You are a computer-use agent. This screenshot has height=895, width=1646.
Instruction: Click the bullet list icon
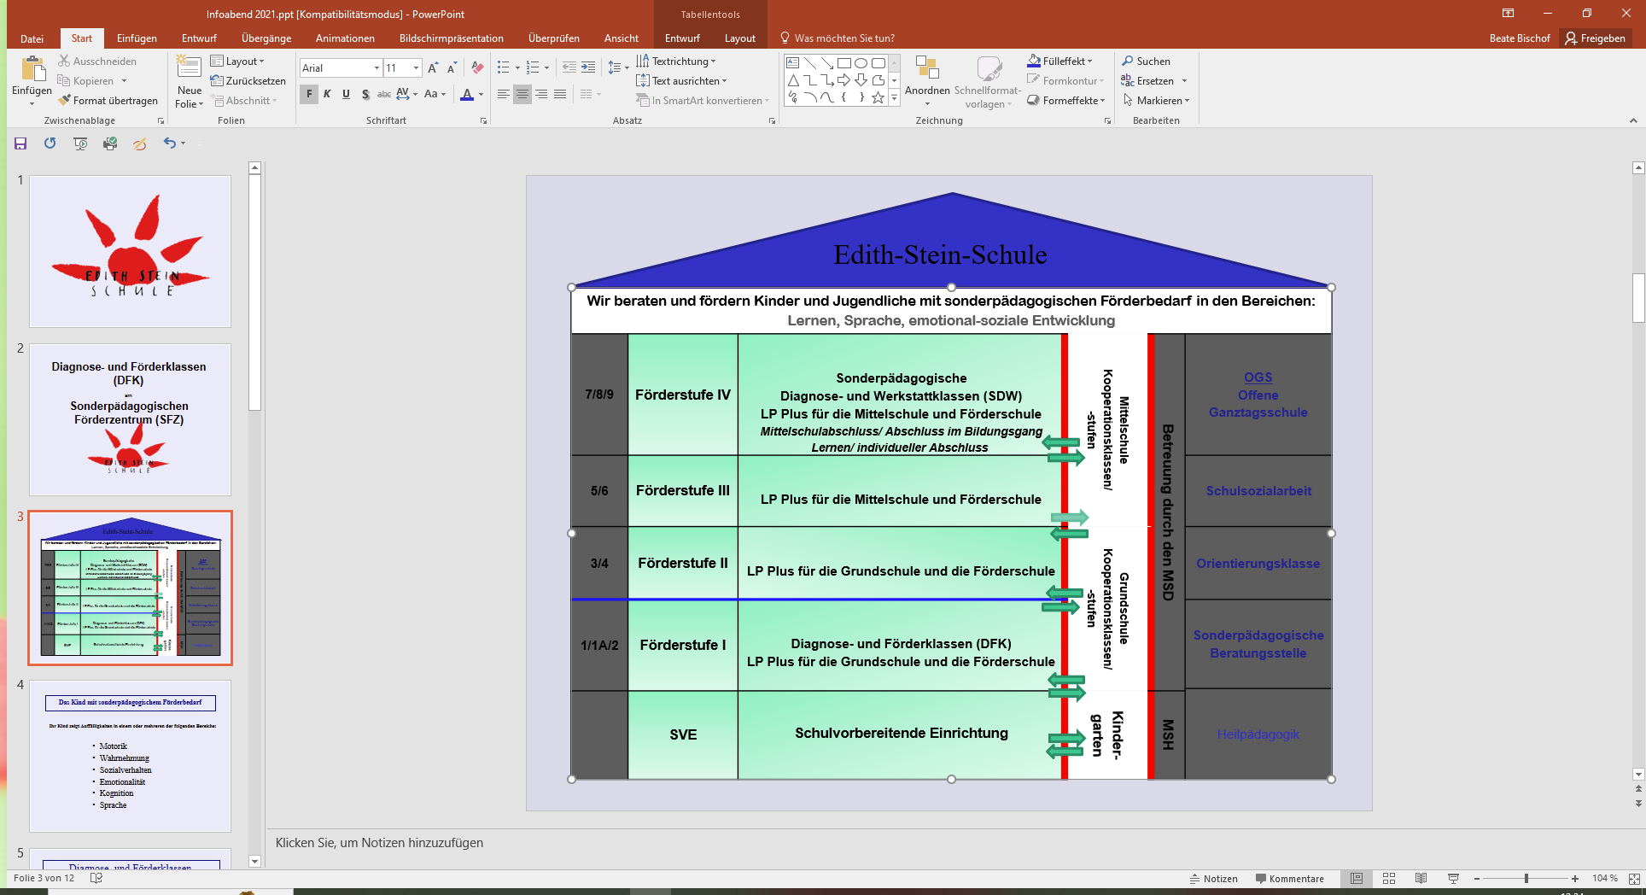pos(504,67)
